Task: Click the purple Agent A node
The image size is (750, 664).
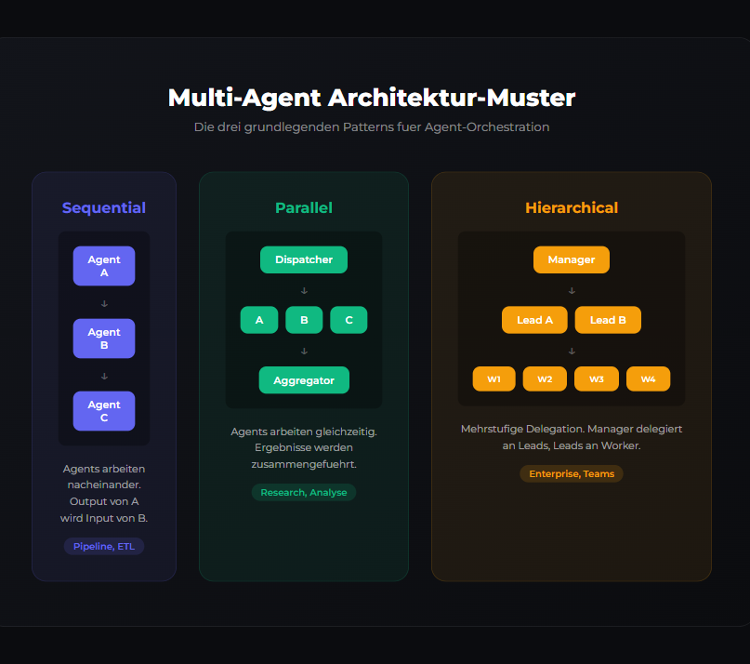Action: point(104,266)
